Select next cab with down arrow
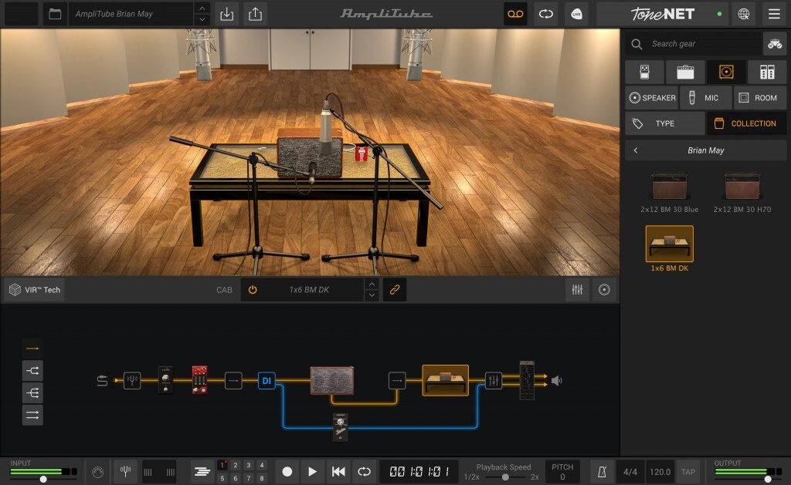Screen dimensions: 791x485 pos(372,295)
